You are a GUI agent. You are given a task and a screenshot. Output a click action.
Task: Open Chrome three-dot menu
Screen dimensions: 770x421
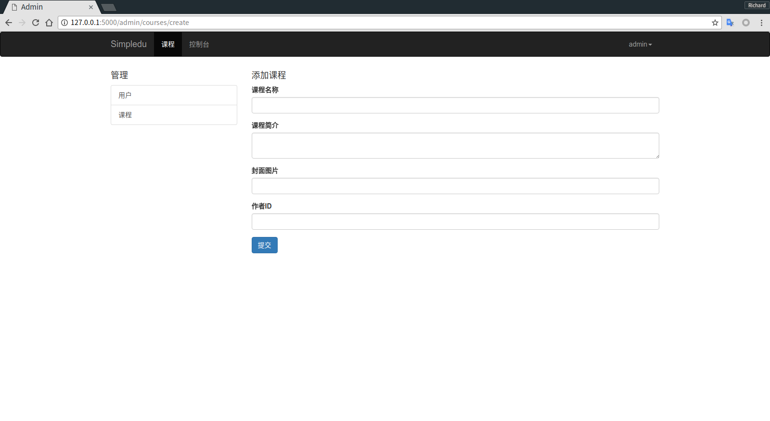(x=761, y=23)
